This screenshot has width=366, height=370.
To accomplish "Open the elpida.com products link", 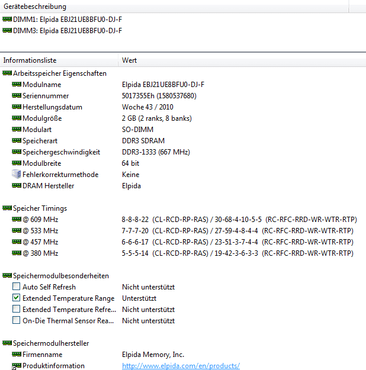I will click(181, 366).
